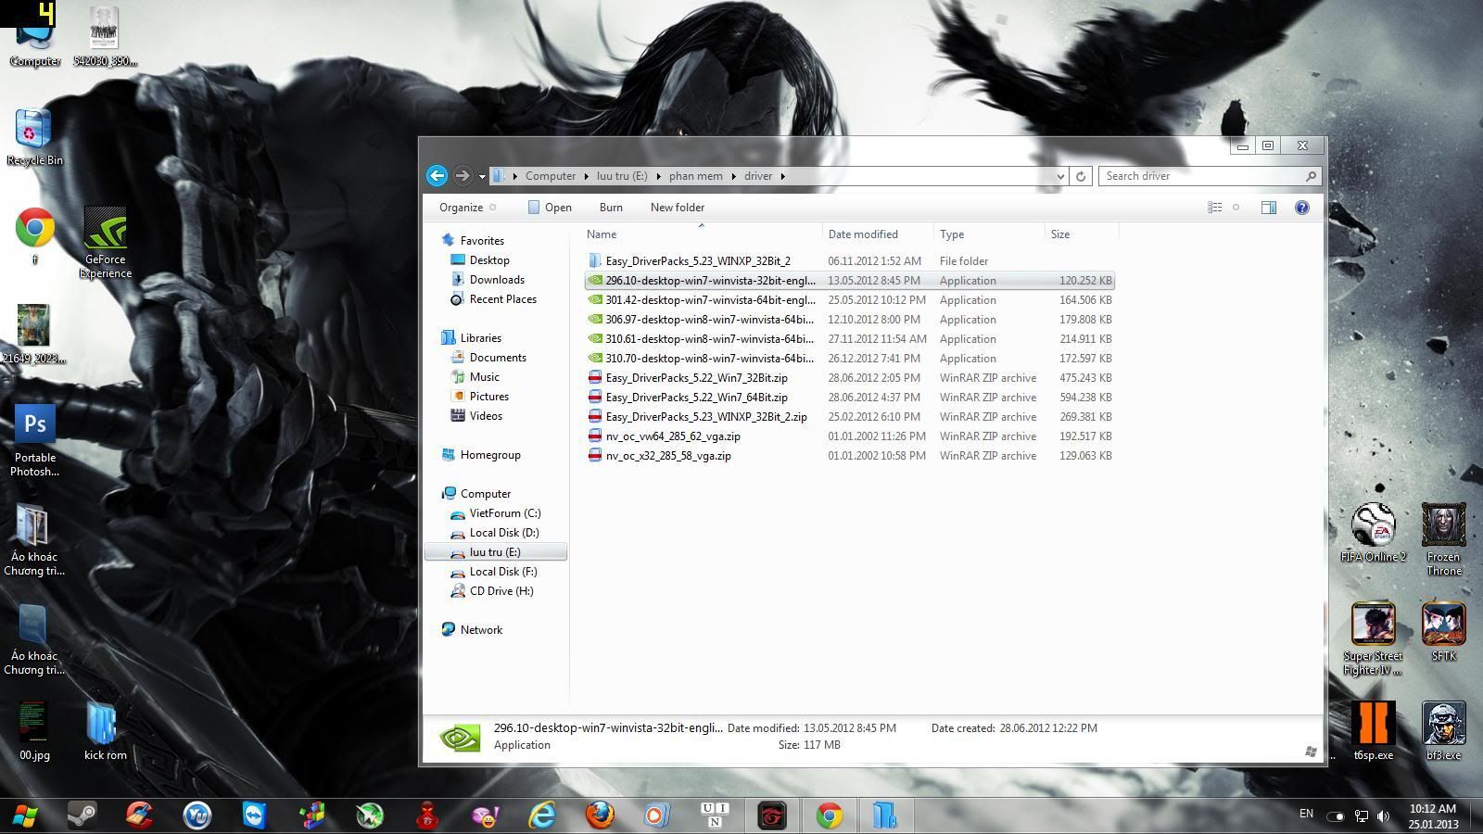
Task: Open the view options dropdown arrow
Action: pyautogui.click(x=1236, y=208)
